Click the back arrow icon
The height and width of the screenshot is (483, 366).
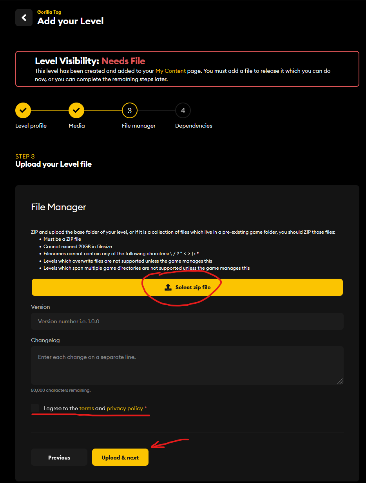pyautogui.click(x=24, y=18)
